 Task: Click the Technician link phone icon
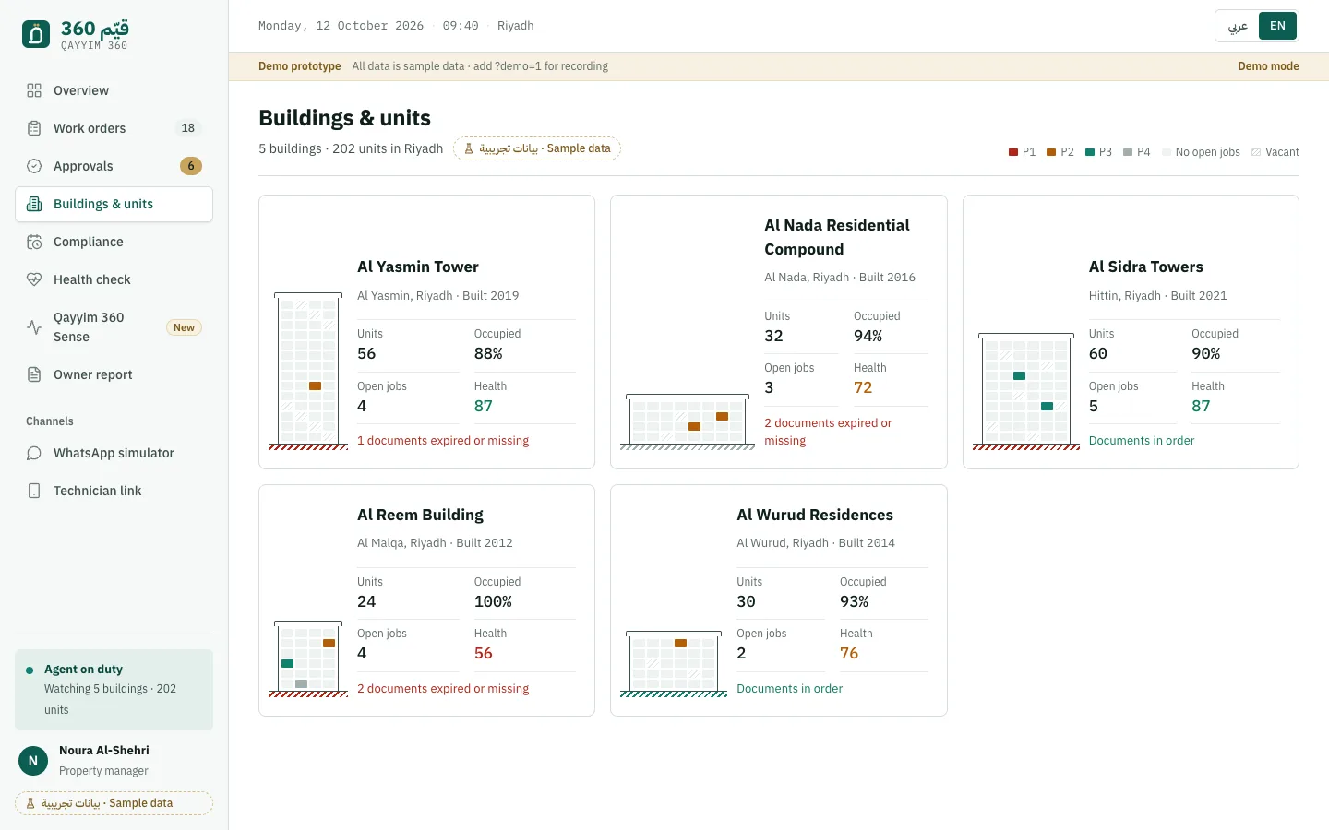(x=34, y=491)
